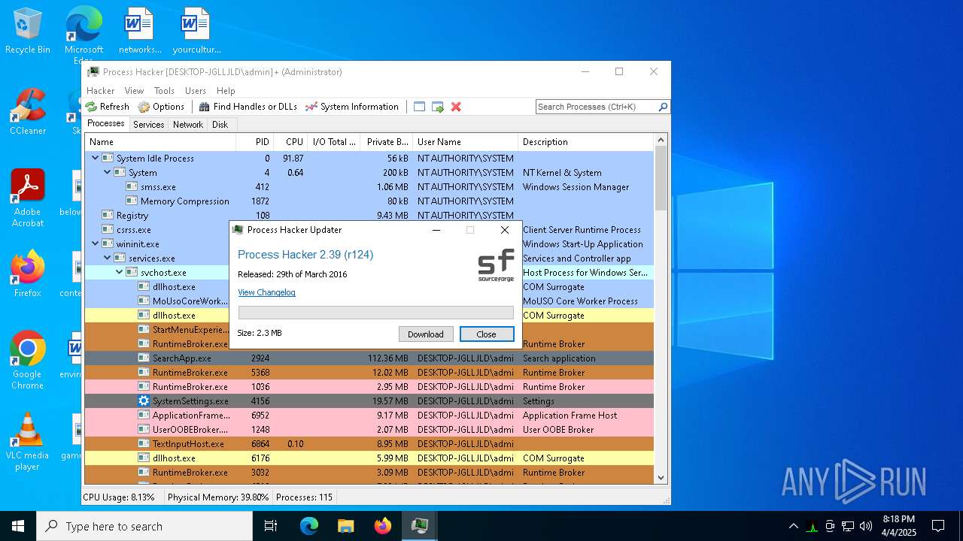Click the download progress bar
Screen dimensions: 963x541
(376, 313)
